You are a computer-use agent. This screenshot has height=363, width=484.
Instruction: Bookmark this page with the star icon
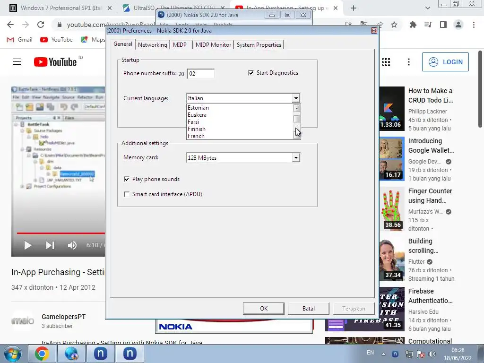394,25
